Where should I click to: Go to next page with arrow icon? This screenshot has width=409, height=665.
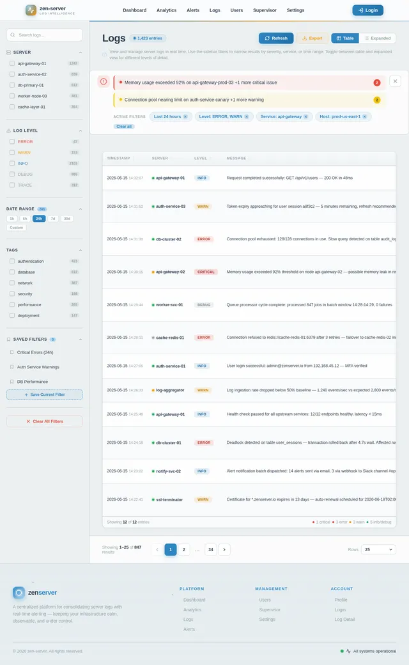[224, 550]
